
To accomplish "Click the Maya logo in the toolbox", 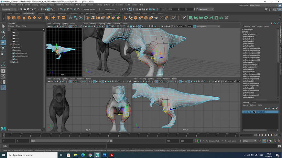I will [x=3, y=129].
